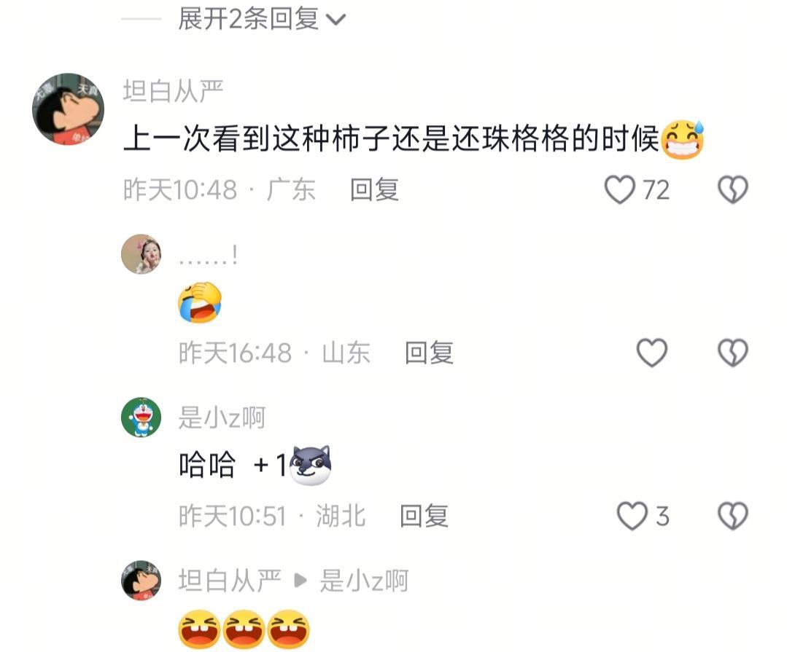Open the small 坦白从严 avatar at the bottom
The image size is (787, 652).
tap(141, 581)
